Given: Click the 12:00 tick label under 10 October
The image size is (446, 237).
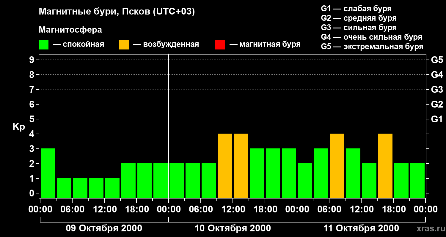Looking at the screenshot, I should tap(233, 209).
